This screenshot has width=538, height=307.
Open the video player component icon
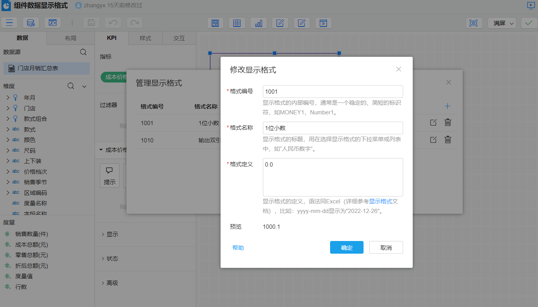pyautogui.click(x=323, y=23)
